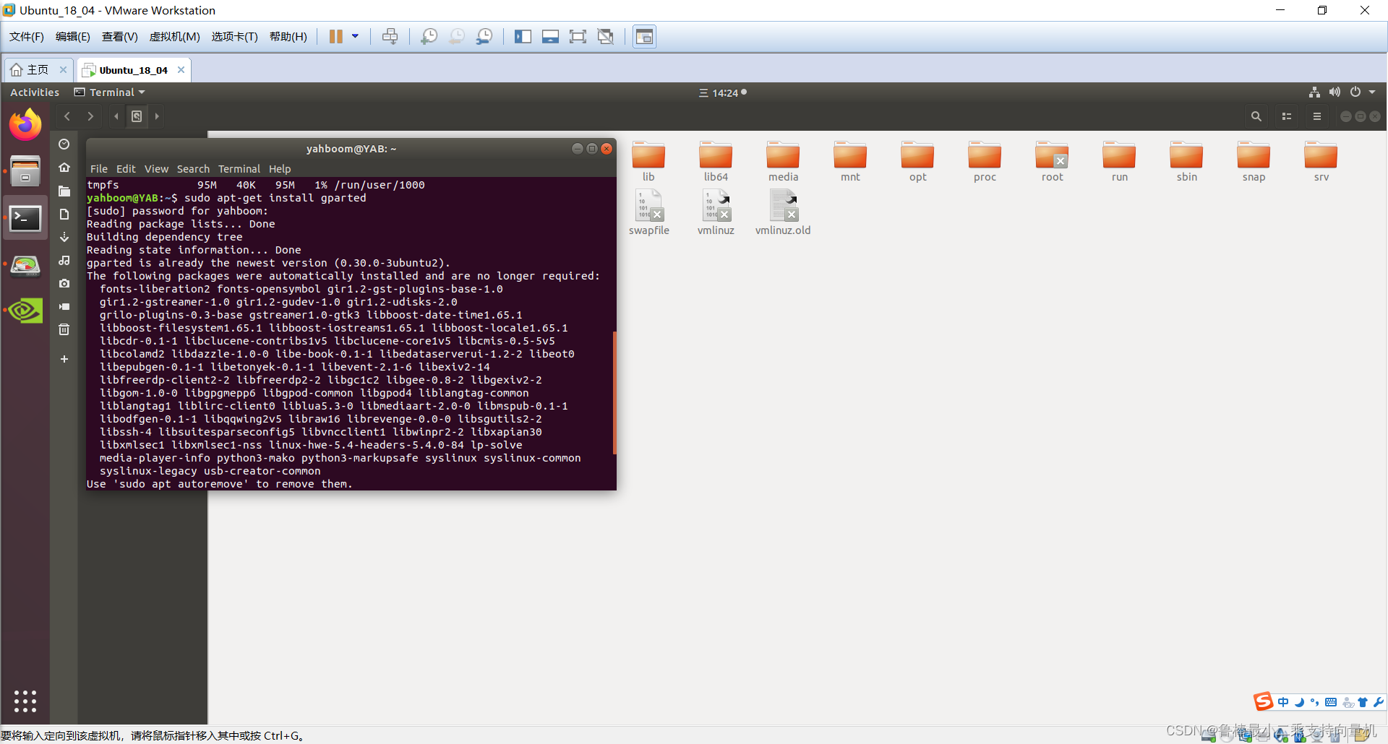Image resolution: width=1388 pixels, height=744 pixels.
Task: Click the network status icon in top bar
Action: [1314, 92]
